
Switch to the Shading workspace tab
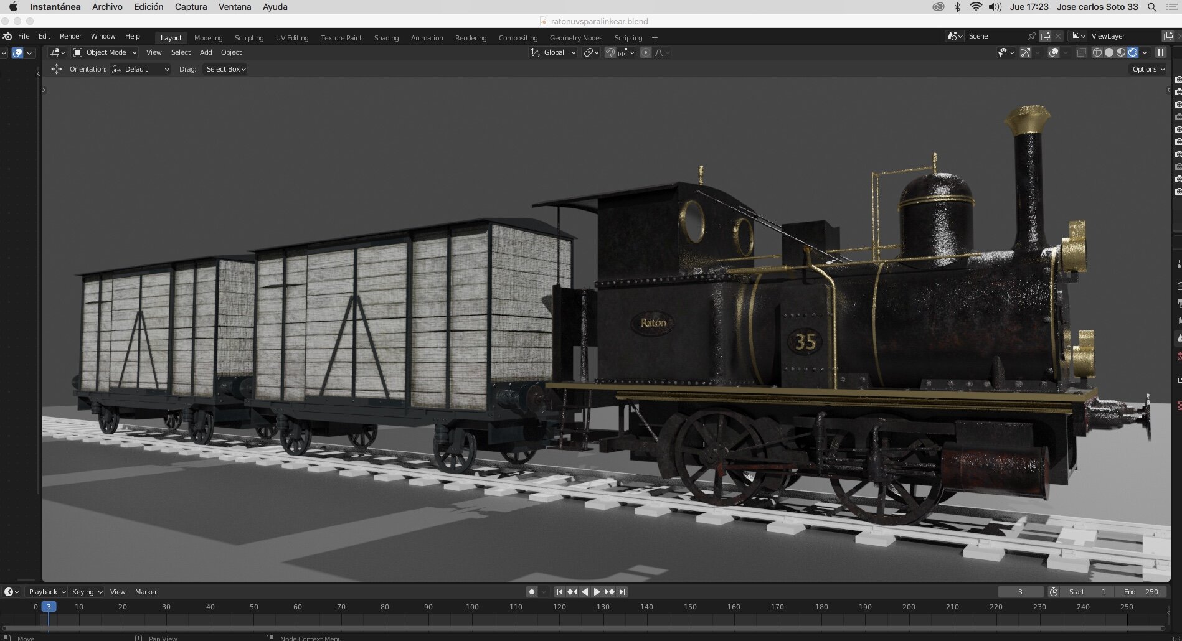click(x=386, y=38)
